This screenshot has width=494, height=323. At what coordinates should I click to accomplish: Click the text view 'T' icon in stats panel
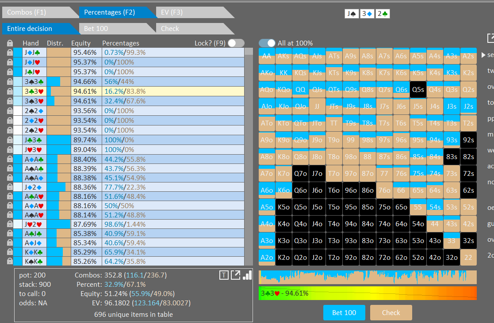[224, 276]
